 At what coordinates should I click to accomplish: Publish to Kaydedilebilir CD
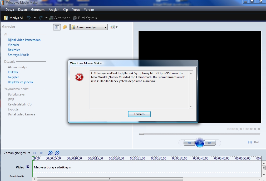pos(20,104)
